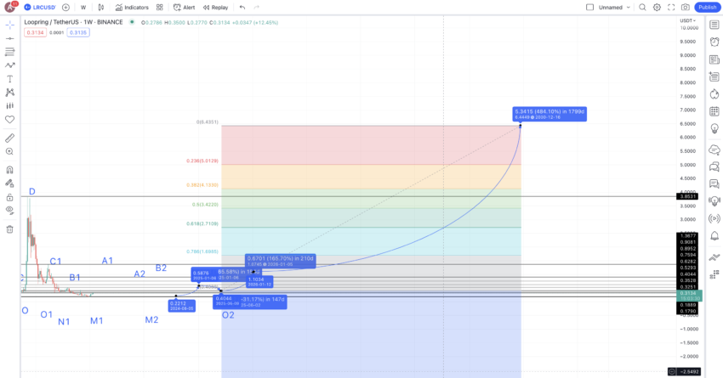The width and height of the screenshot is (723, 378).
Task: Click the green market status dot
Action: point(132,22)
